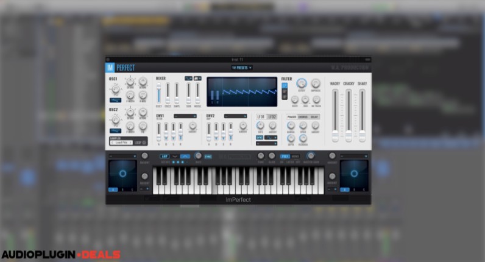Click the OSC2 waveform display button

pos(115,130)
